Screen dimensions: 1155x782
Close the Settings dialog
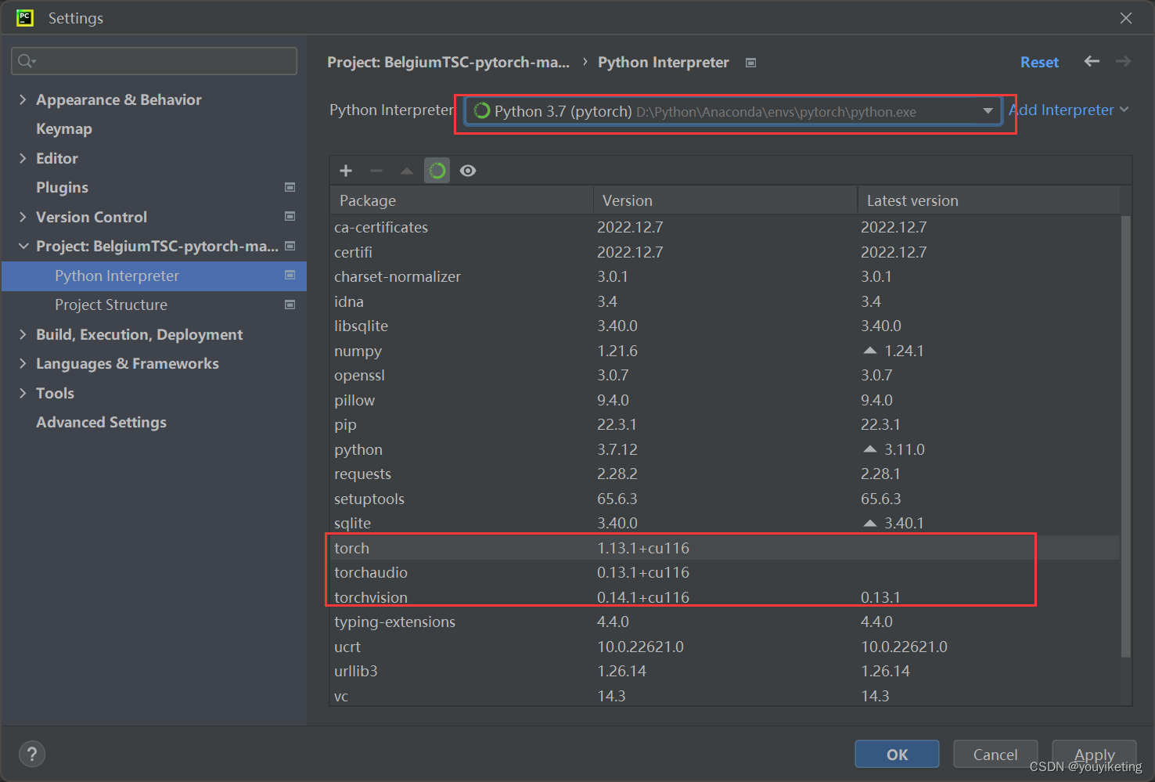click(x=1126, y=17)
